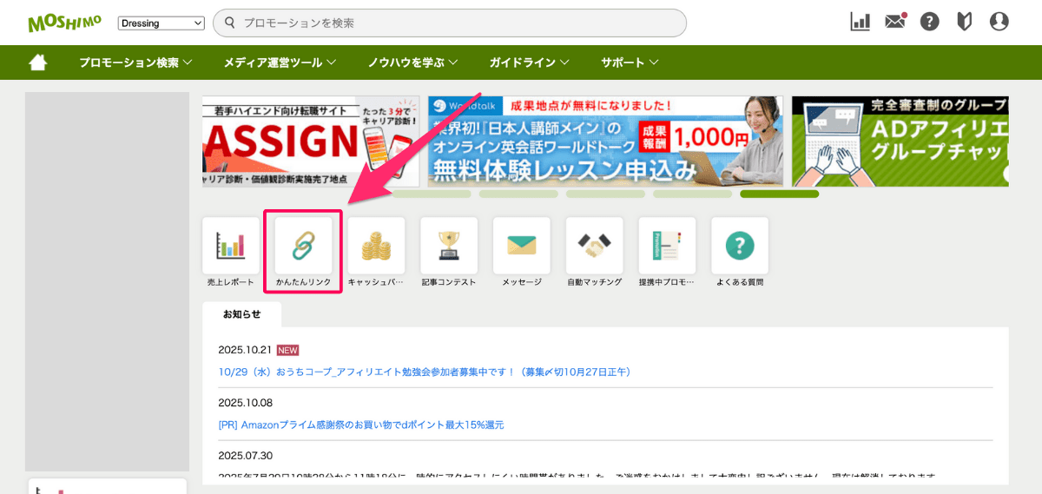Viewport: 1042px width, 494px height.
Task: Expand the サポート menu
Action: (x=630, y=63)
